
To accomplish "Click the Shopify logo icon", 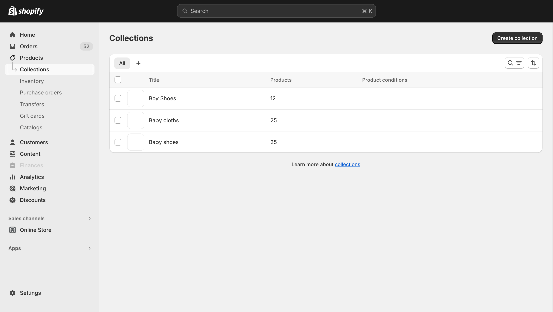I will click(12, 11).
